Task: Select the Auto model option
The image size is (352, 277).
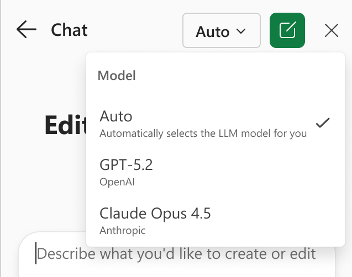Action: click(215, 124)
